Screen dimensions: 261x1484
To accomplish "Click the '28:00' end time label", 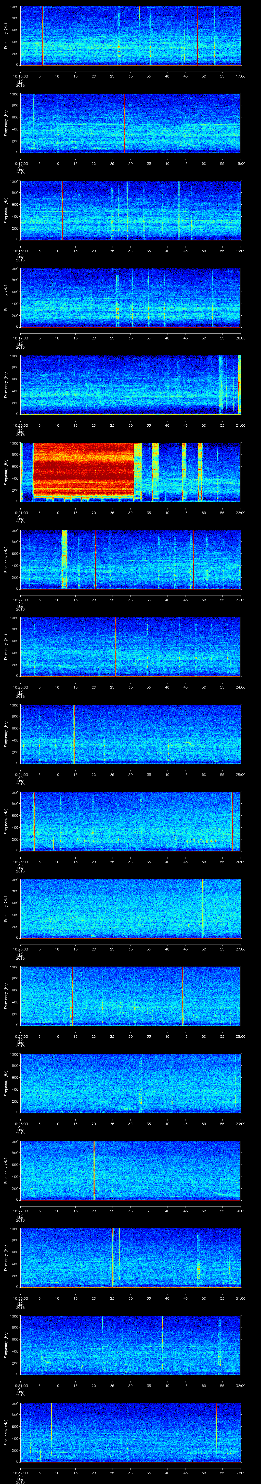I will click(240, 1036).
